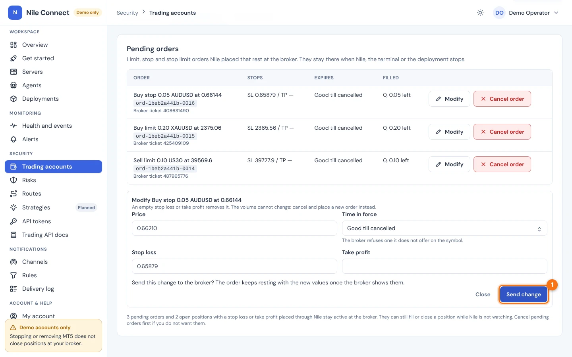
Task: Modify the Sell limit US30 order
Action: pyautogui.click(x=449, y=164)
